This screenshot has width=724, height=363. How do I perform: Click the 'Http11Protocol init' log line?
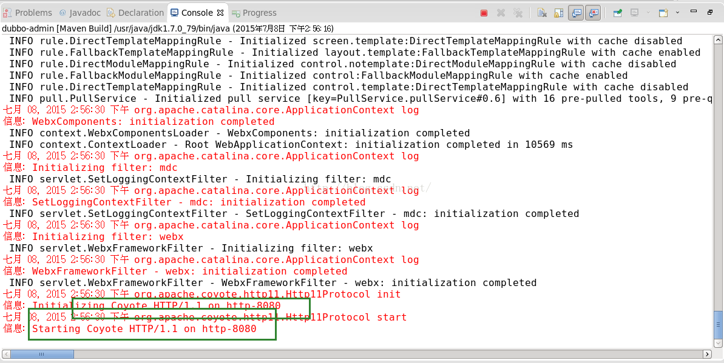click(x=201, y=295)
